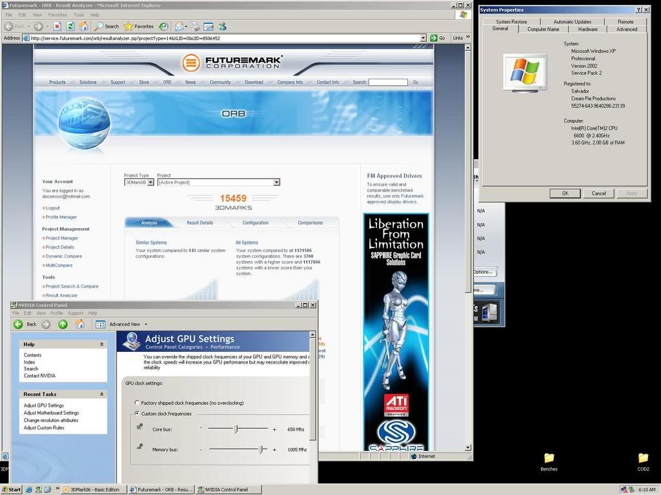Open the History icon in the IE toolbar
Viewport: 661px width, 495px height.
coord(164,26)
